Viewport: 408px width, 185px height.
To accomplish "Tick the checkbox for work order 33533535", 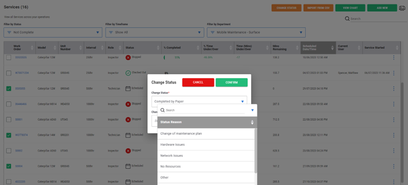I will (x=9, y=57).
